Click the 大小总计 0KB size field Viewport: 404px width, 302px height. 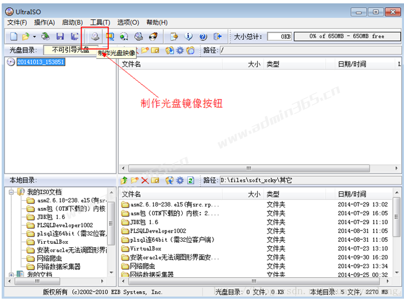[x=279, y=36]
